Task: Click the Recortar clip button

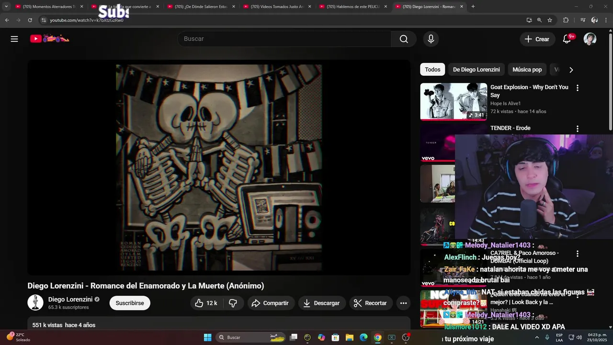Action: click(371, 303)
